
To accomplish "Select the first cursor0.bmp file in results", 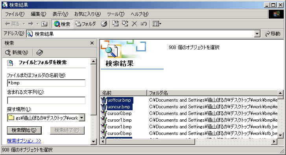I will (120, 113).
